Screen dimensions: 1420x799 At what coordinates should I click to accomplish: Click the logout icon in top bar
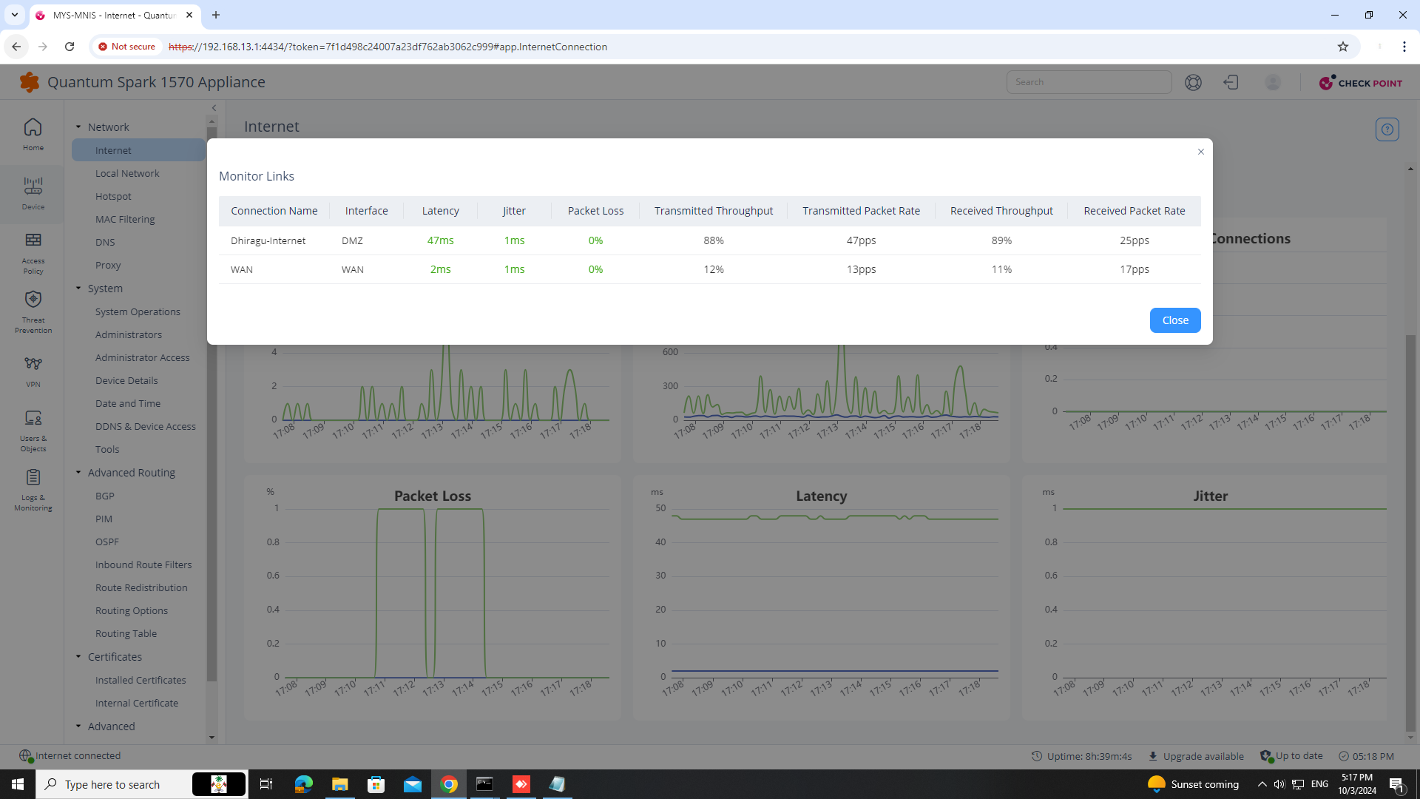click(x=1230, y=82)
